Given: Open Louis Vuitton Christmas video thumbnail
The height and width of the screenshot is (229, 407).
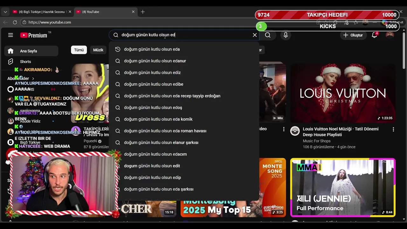Looking at the screenshot, I should pos(343,93).
